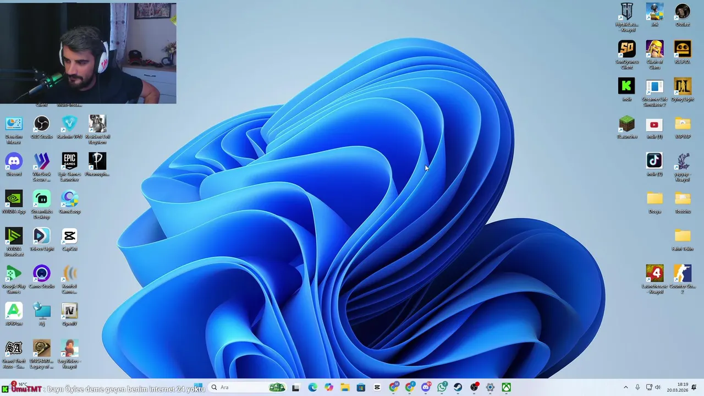This screenshot has height=396, width=704.
Task: Launch Streamlabs Desktop shortcut
Action: pos(42,205)
